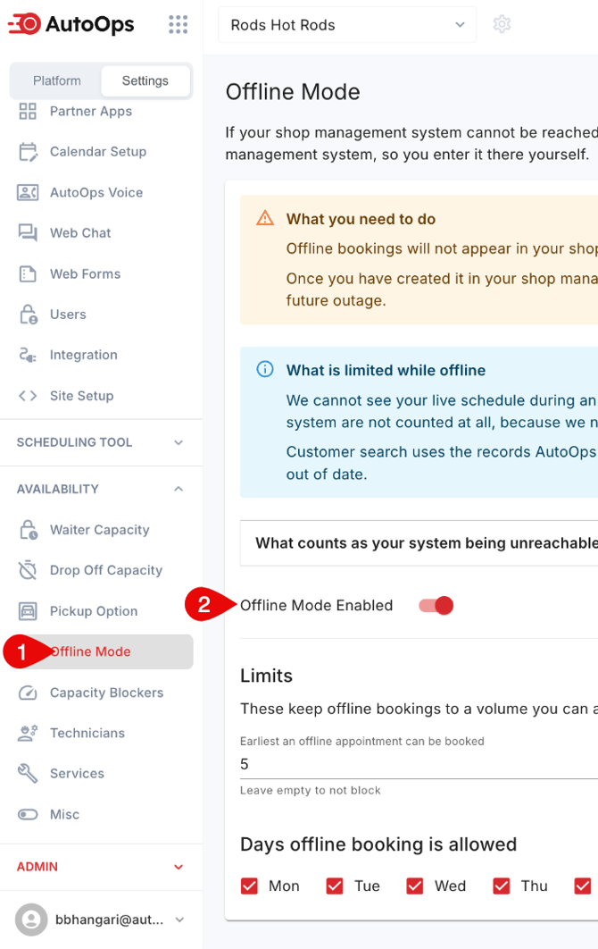Click the Earliest offline appointment input field
Screen dimensions: 598x949
tap(419, 764)
